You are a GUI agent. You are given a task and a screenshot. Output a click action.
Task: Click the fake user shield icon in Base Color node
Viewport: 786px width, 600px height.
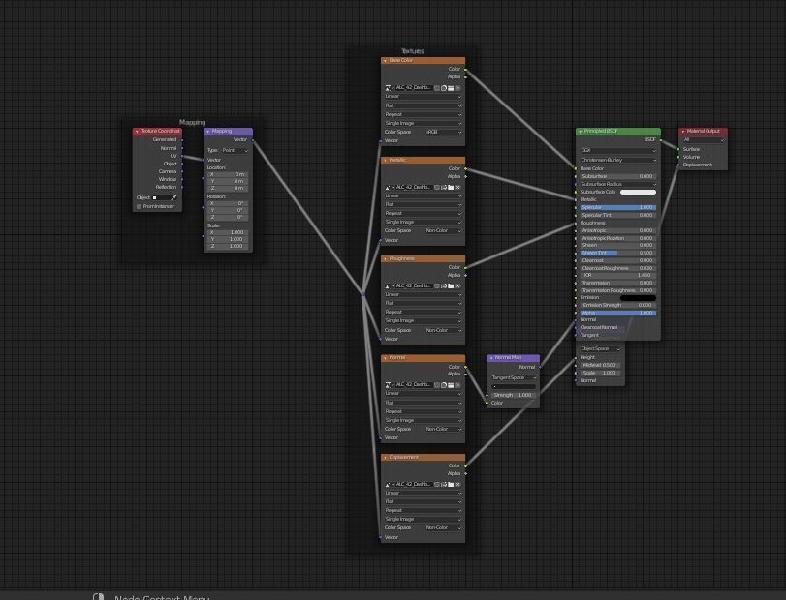tap(437, 87)
